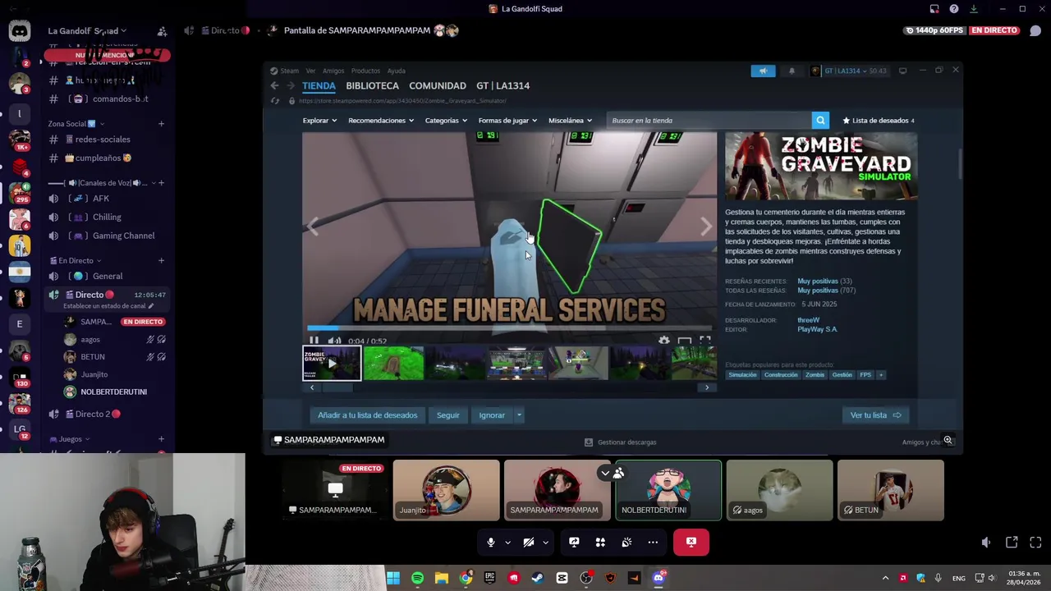Seek on the Steam trailer progress bar
1051x591 pixels.
click(509, 328)
